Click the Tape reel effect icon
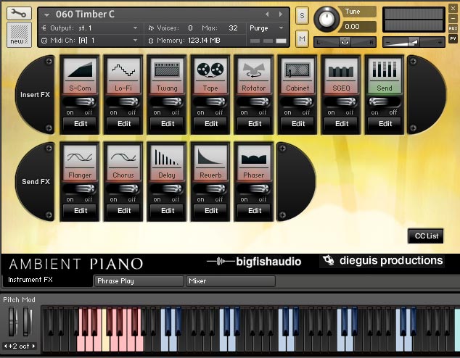 click(210, 70)
